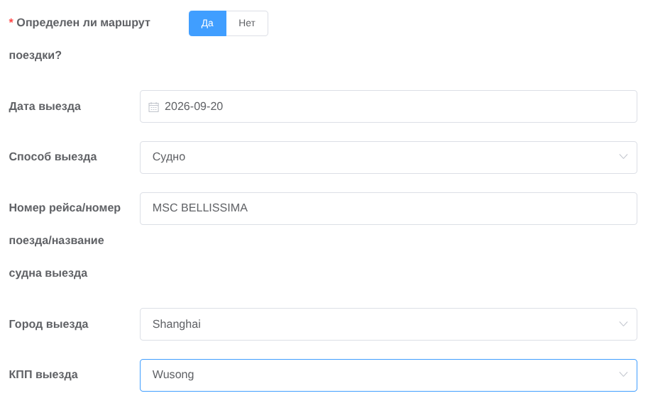Screen dimensions: 648x403
Task: Select Да for route determined
Action: 207,23
